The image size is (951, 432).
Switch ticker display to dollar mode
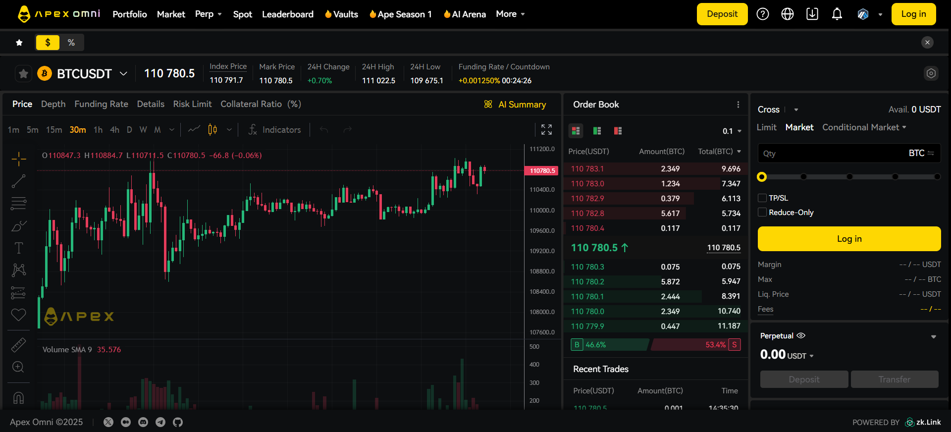point(48,43)
